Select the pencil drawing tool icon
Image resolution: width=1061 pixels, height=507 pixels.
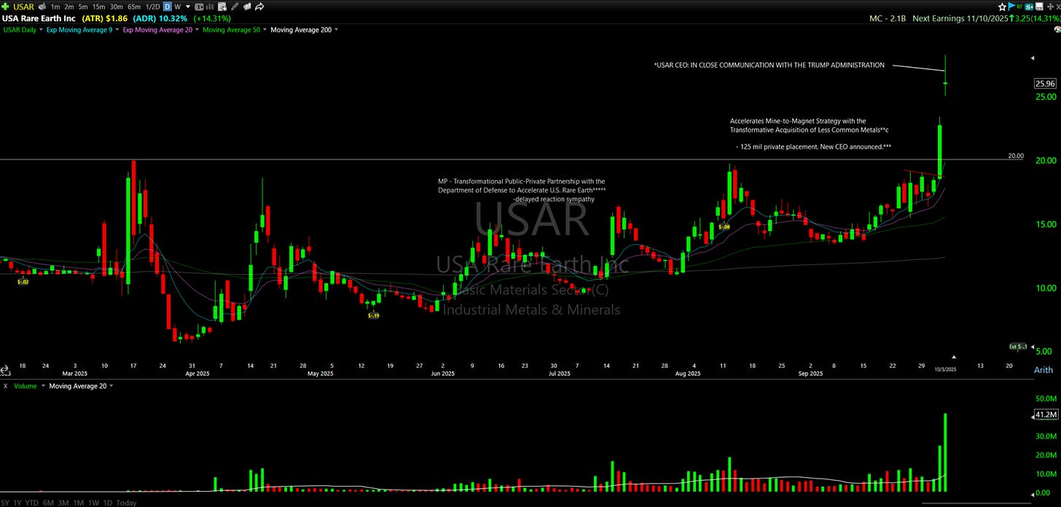pos(235,7)
